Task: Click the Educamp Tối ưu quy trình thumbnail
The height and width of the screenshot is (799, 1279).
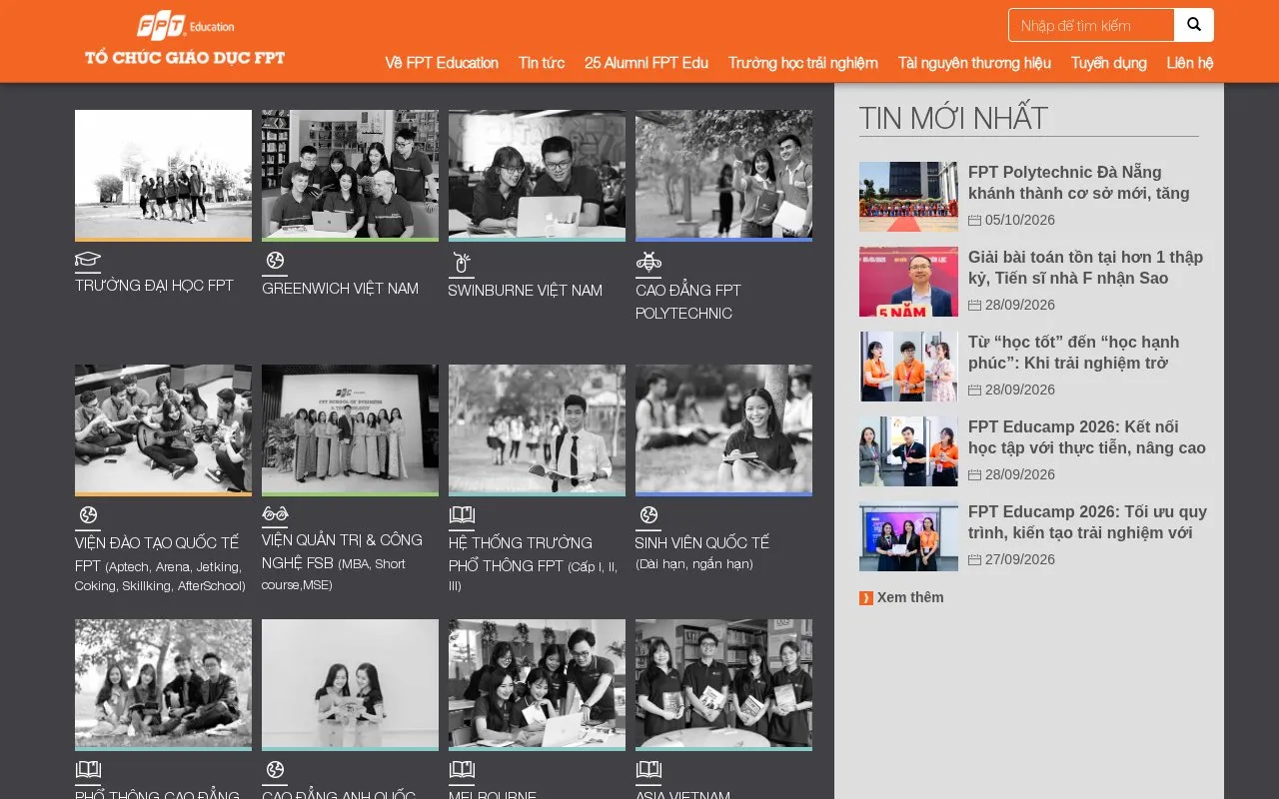Action: (908, 536)
